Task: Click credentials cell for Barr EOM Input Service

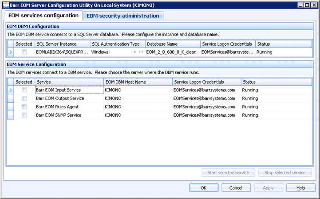Action: pyautogui.click(x=206, y=90)
